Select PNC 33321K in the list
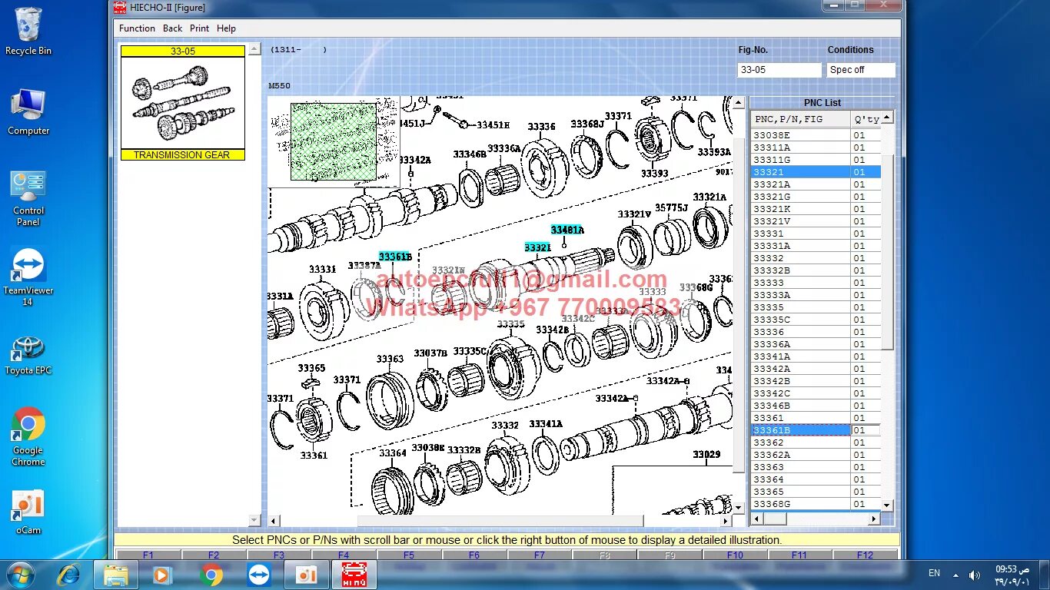This screenshot has width=1050, height=590. (816, 209)
